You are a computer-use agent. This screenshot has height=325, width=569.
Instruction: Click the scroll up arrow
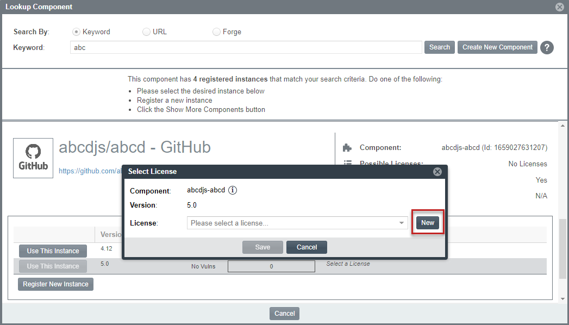coord(562,126)
